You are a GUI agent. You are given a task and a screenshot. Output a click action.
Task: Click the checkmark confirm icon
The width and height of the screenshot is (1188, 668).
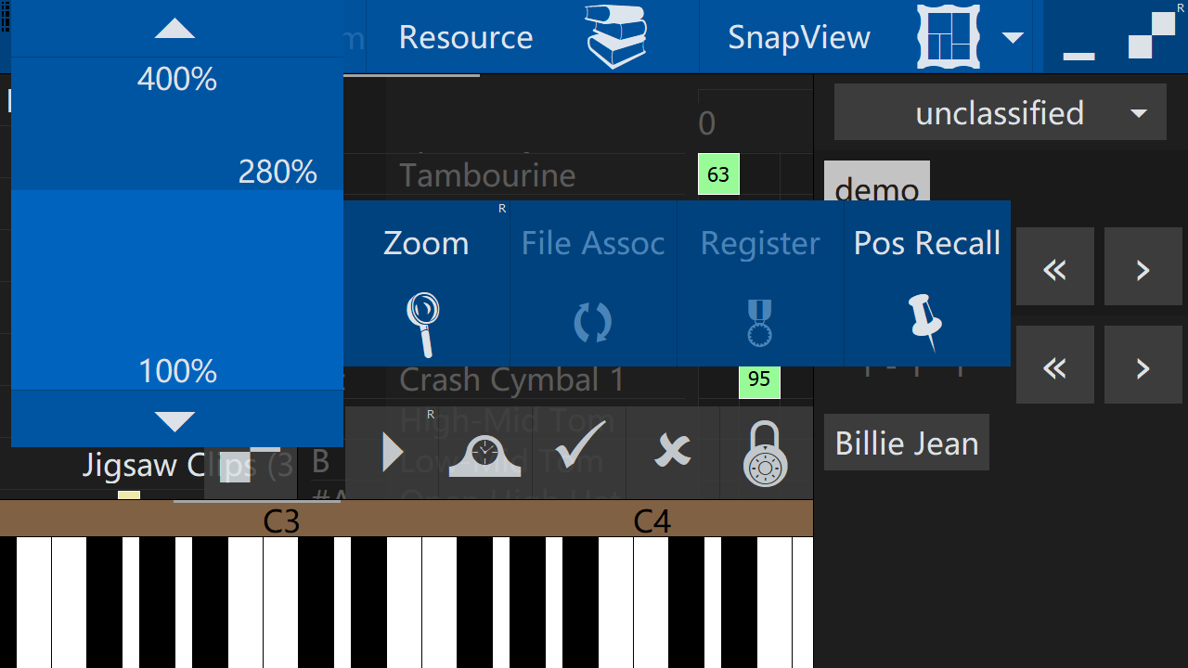(579, 452)
